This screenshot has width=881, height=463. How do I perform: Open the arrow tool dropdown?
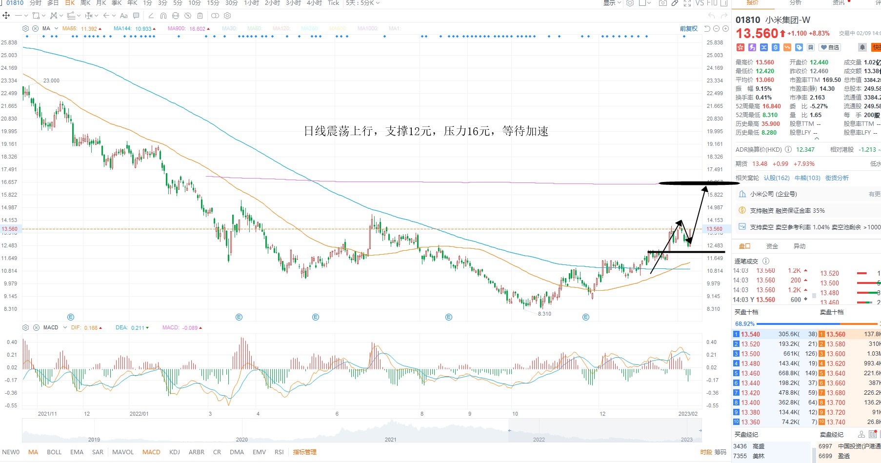[113, 16]
